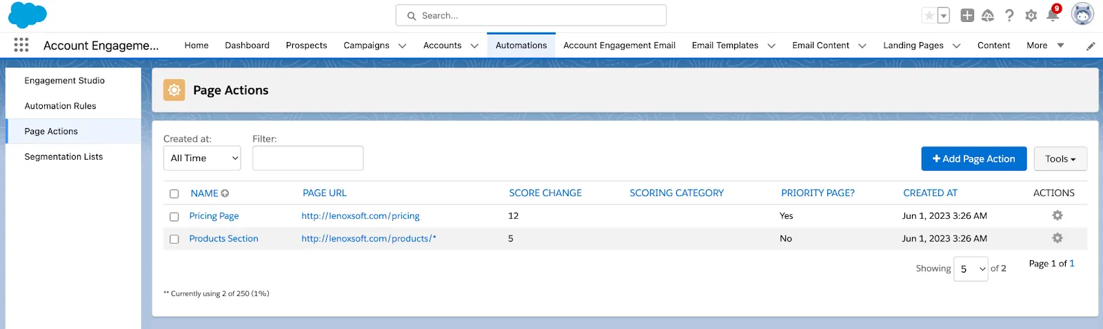Click the score value 12
Image resolution: width=1103 pixels, height=329 pixels.
click(513, 216)
